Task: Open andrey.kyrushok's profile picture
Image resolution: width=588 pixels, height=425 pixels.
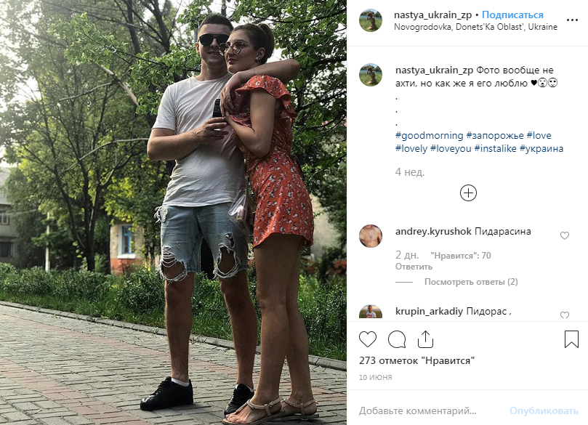Action: pyautogui.click(x=371, y=236)
